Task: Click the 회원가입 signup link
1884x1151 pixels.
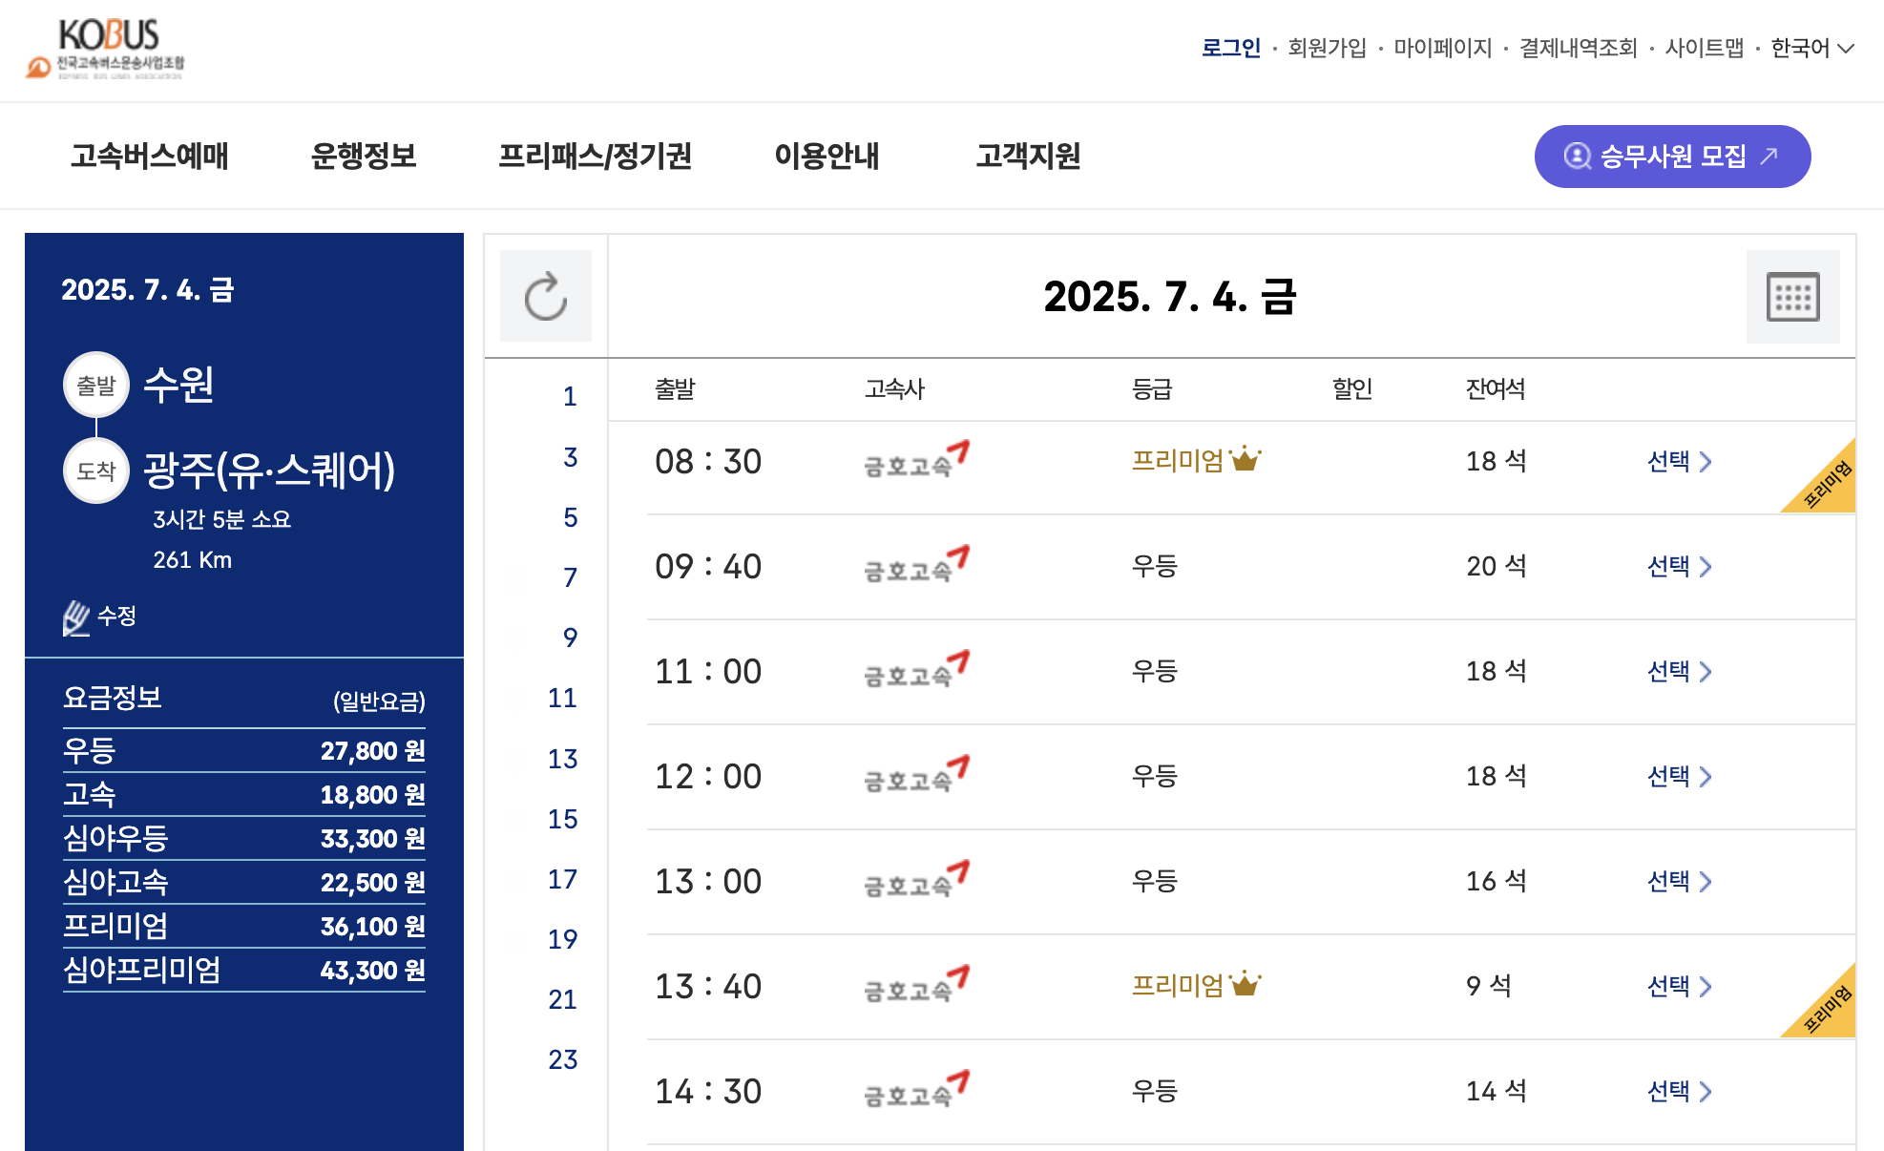Action: pyautogui.click(x=1327, y=48)
